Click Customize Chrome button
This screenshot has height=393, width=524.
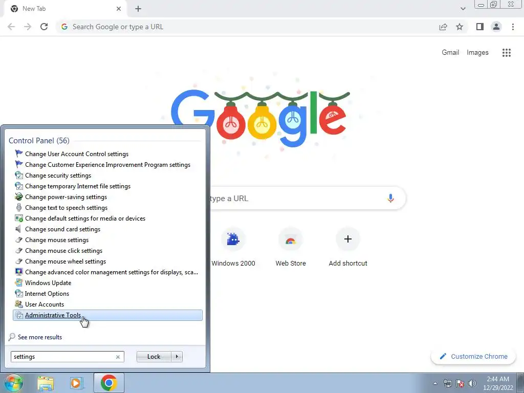tap(473, 357)
